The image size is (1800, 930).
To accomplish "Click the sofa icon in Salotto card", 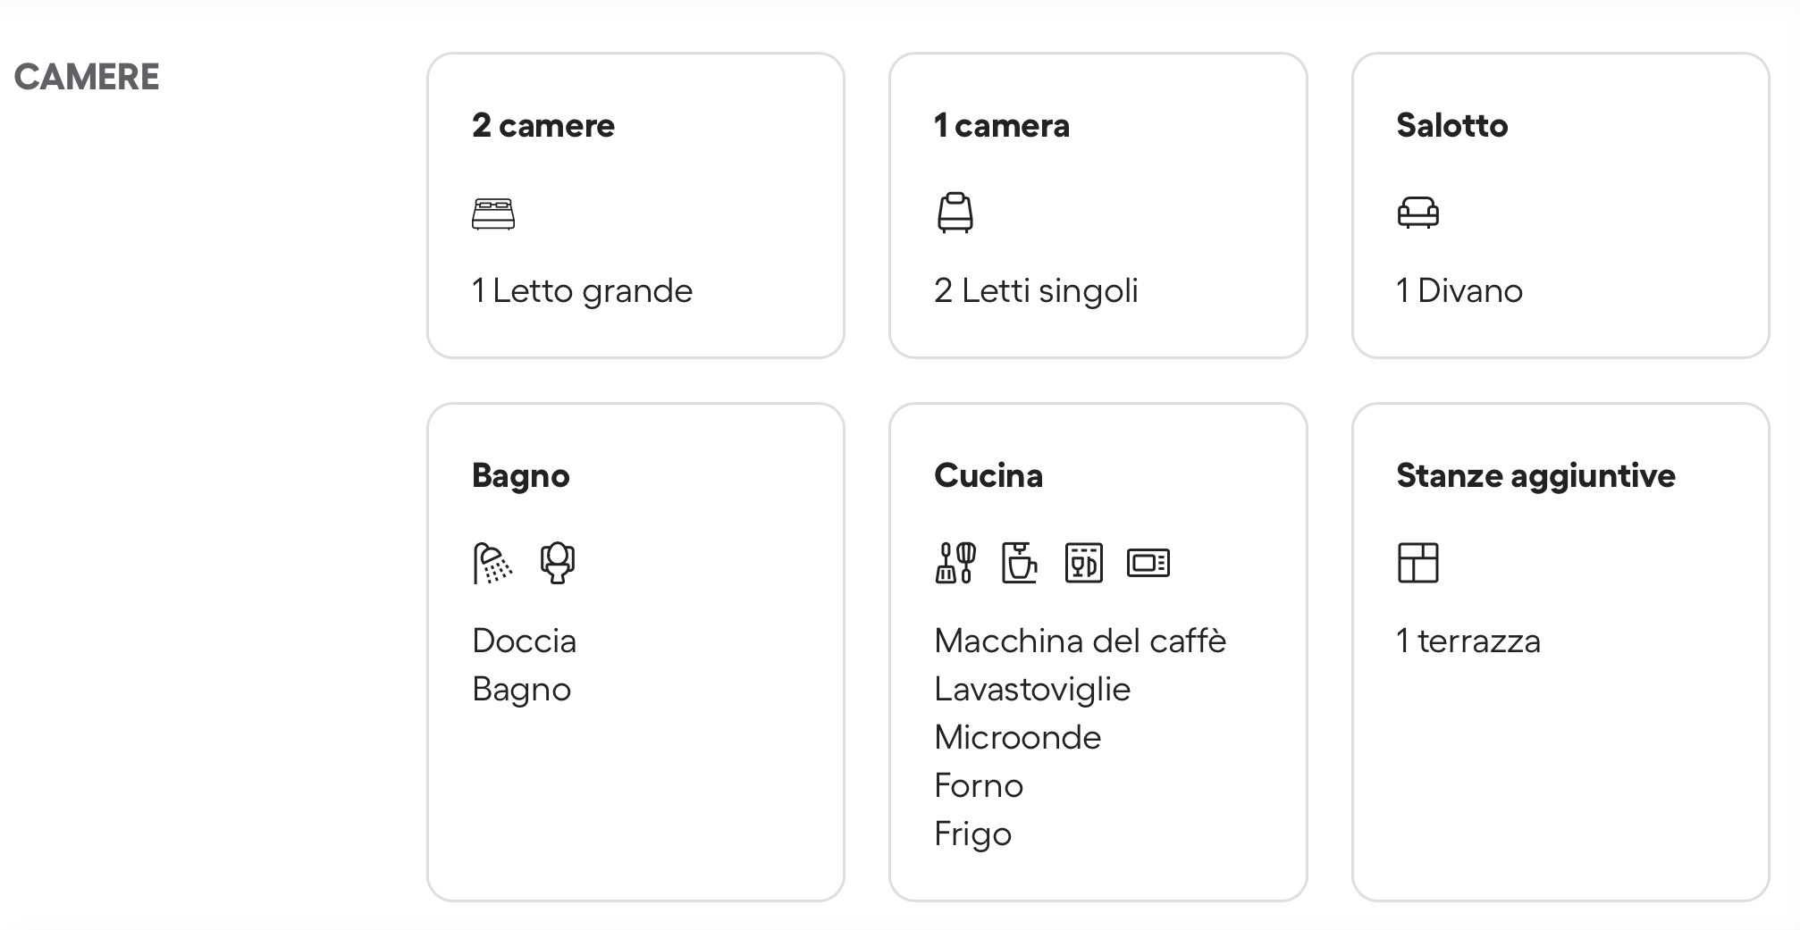I will pyautogui.click(x=1418, y=213).
